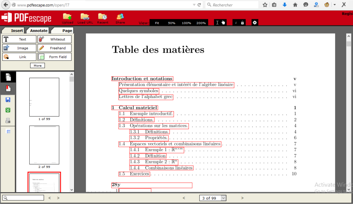Select the Hand pan tool

coord(223,22)
